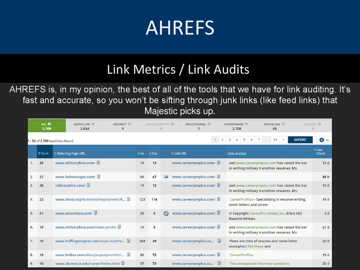The width and height of the screenshot is (360, 270).
Task: Click ext count 114 in dmoz row
Action: click(154, 200)
